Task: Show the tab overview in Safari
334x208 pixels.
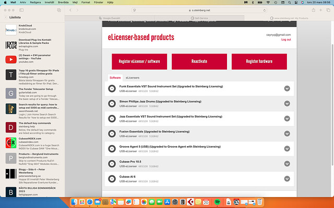Action: (328, 10)
